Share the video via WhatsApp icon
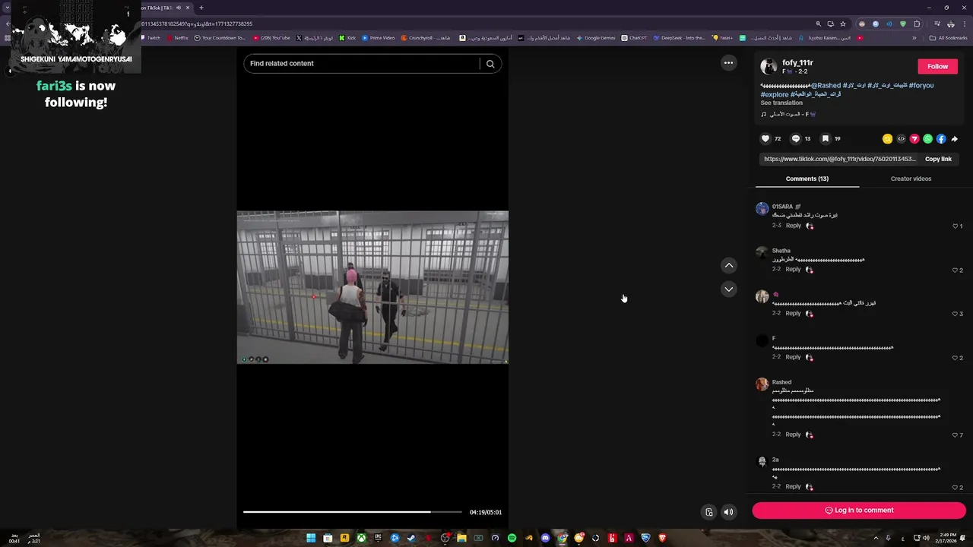 (x=927, y=139)
